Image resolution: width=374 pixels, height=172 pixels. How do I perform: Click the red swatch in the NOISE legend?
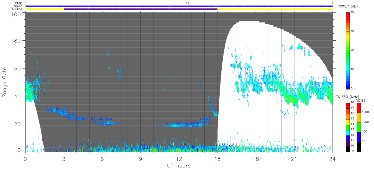tap(359, 108)
